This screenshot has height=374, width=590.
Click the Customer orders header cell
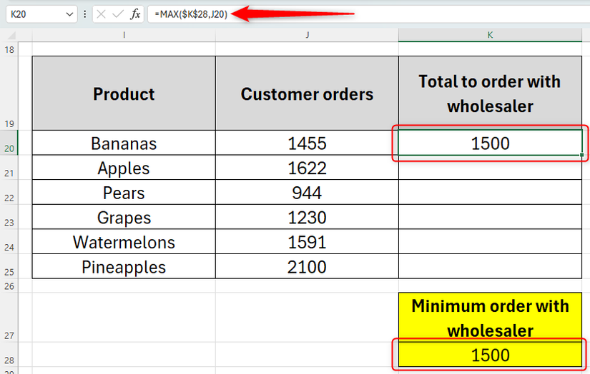tap(307, 93)
